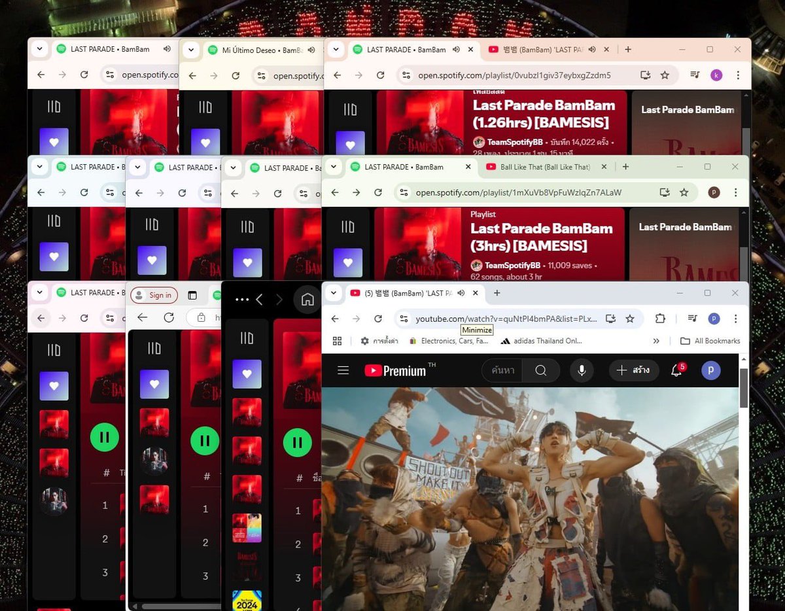Expand tab search chevron in 1.26hrs playlist window
785x611 pixels.
tap(336, 49)
